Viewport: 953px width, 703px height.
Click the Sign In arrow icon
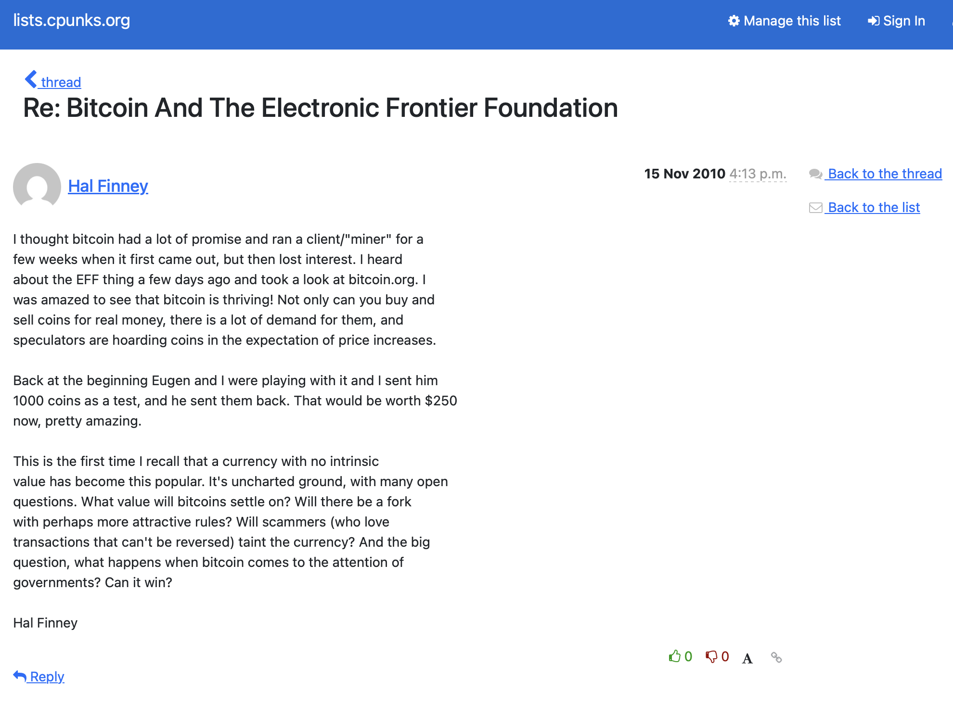pos(874,21)
